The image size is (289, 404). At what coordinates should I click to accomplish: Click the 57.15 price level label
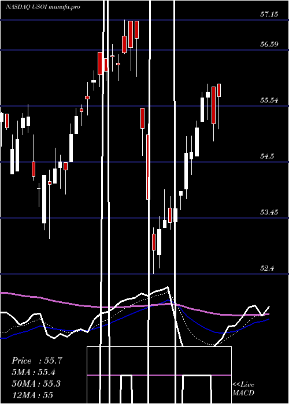pos(269,14)
